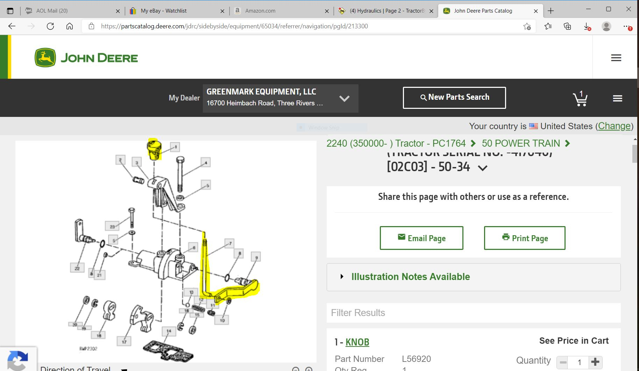Click the right panel scrollbar thumb
The height and width of the screenshot is (371, 639).
(635, 154)
